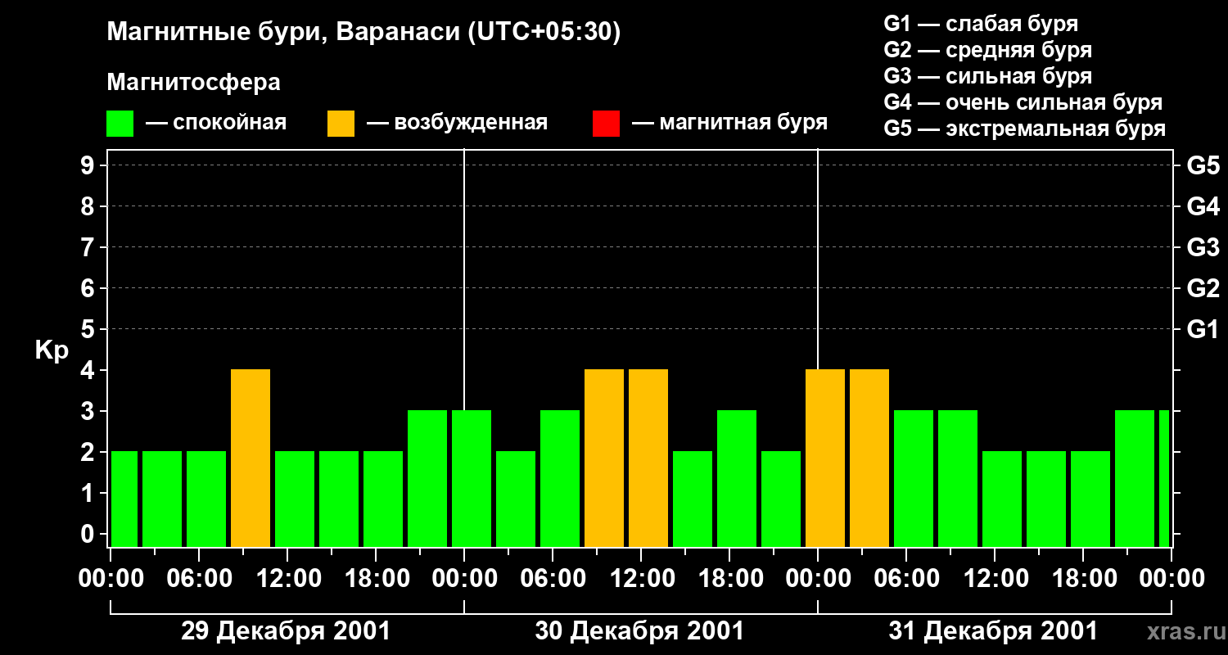The image size is (1228, 655).
Task: Select the 'G3 — сильная буря' legend line
Action: (987, 76)
